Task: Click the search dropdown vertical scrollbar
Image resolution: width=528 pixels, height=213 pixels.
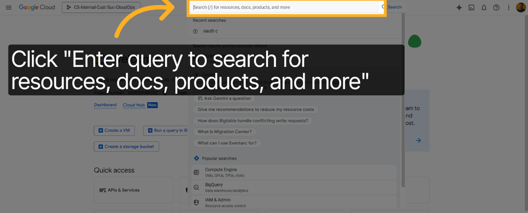Action: [x=403, y=100]
